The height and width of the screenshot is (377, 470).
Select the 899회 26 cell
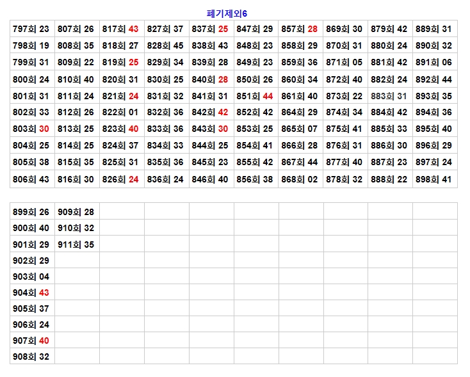[31, 212]
